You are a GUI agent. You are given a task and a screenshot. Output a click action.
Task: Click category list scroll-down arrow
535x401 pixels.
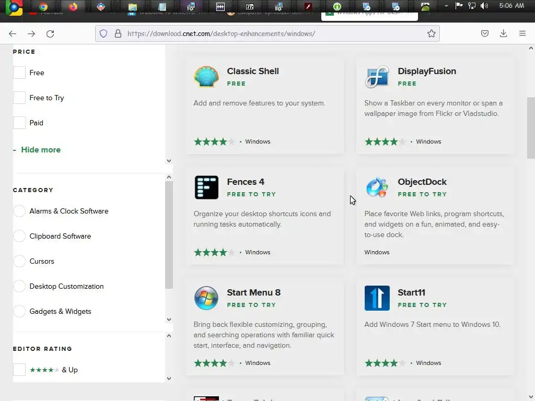point(169,320)
